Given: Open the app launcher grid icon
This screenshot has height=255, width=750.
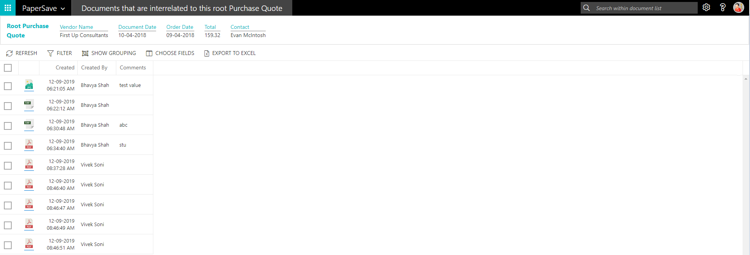Looking at the screenshot, I should coord(8,8).
